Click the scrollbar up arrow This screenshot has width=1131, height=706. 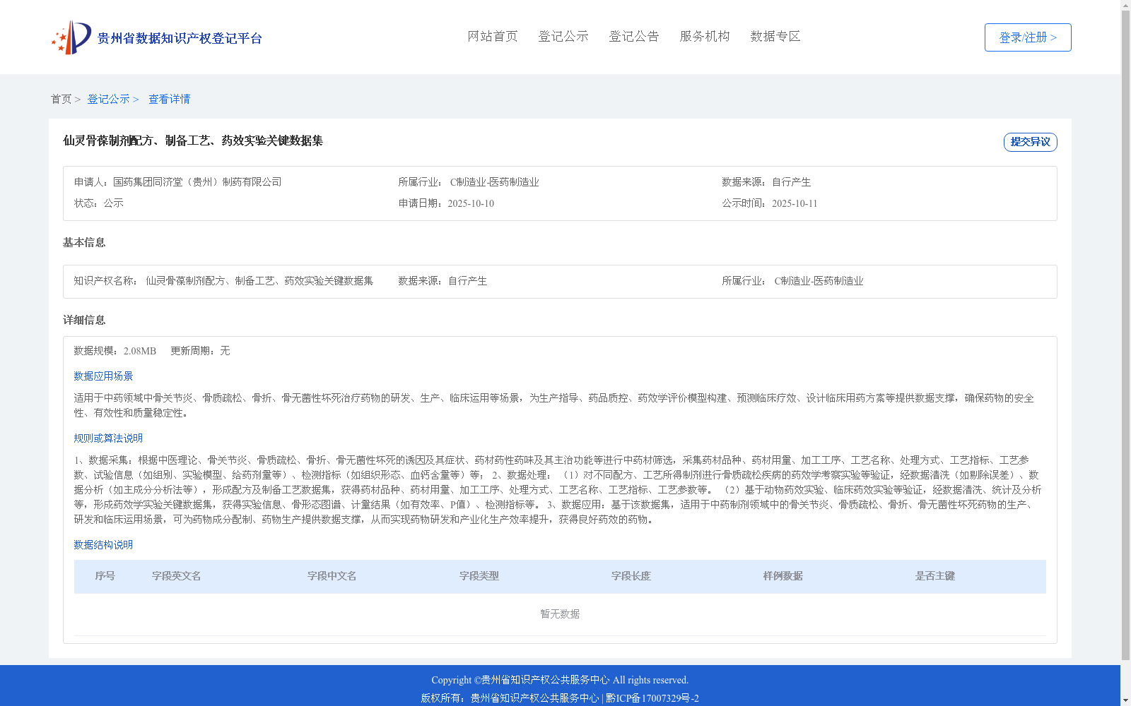1125,5
